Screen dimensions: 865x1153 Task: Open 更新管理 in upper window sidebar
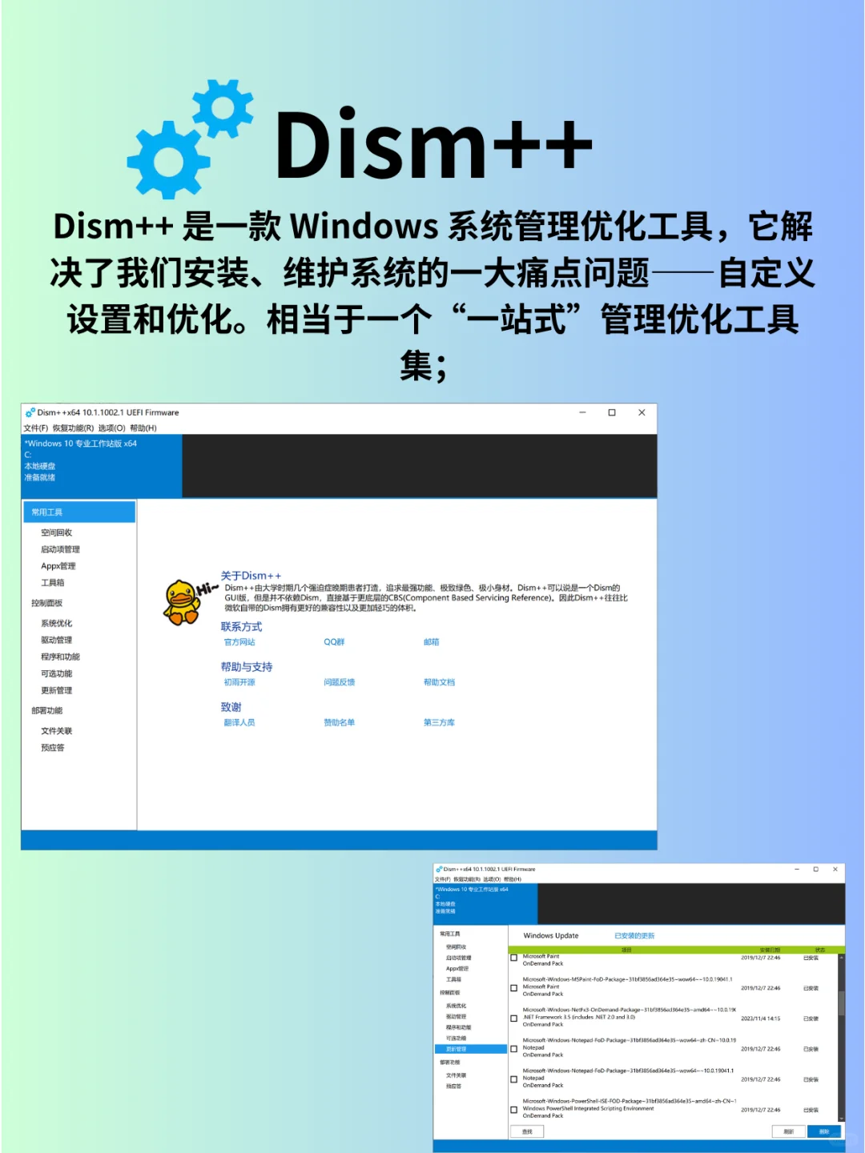pos(56,690)
